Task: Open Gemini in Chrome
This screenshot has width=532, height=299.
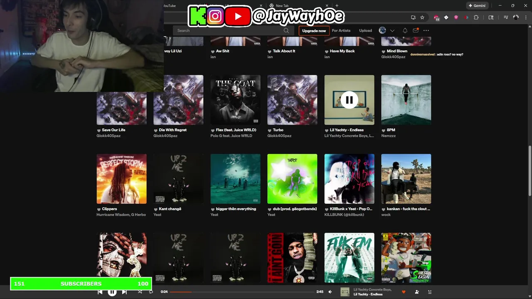Action: point(477,6)
